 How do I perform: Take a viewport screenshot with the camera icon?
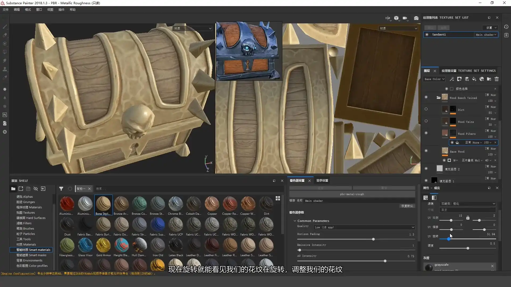click(417, 18)
